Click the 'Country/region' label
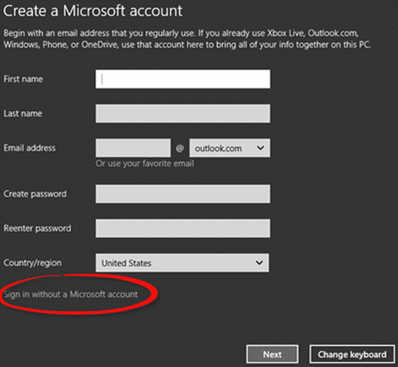 [33, 263]
